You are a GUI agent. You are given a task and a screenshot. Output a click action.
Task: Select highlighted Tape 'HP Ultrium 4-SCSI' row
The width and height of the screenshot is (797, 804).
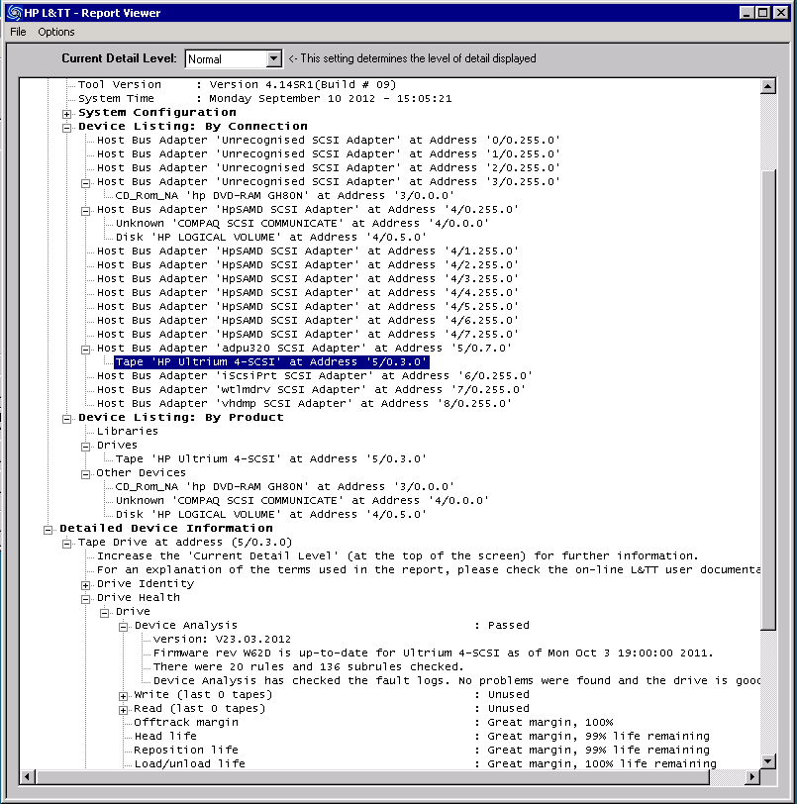(271, 362)
